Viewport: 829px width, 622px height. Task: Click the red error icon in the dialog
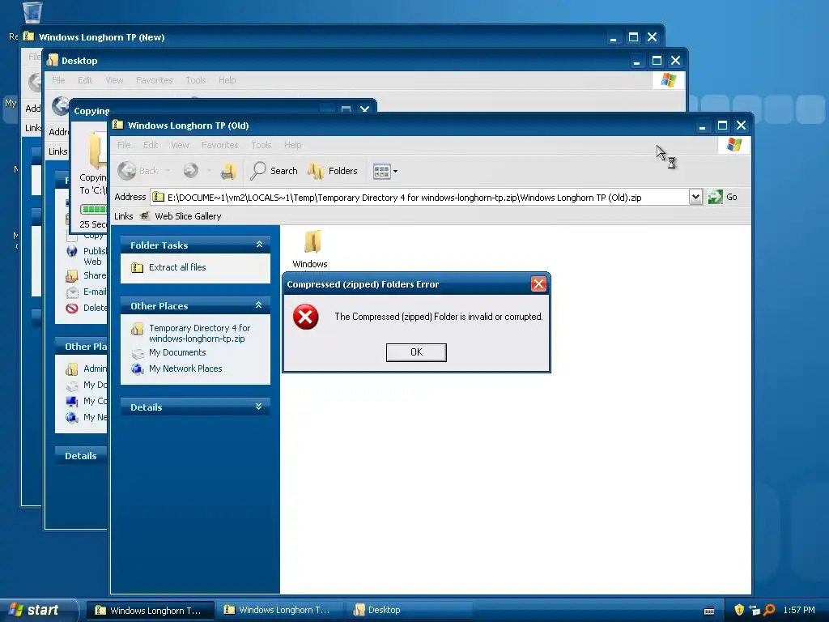pos(305,317)
